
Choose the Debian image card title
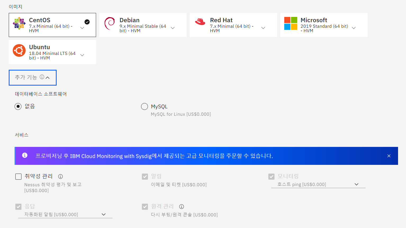point(129,20)
